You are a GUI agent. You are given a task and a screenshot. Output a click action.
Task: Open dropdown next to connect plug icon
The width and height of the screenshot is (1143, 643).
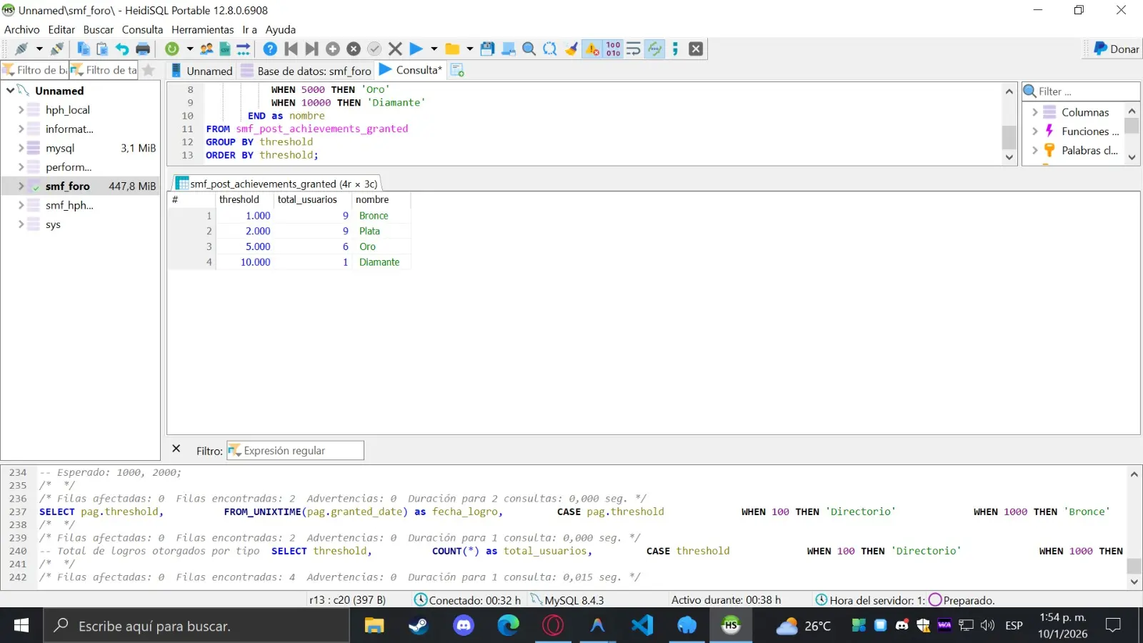(39, 49)
